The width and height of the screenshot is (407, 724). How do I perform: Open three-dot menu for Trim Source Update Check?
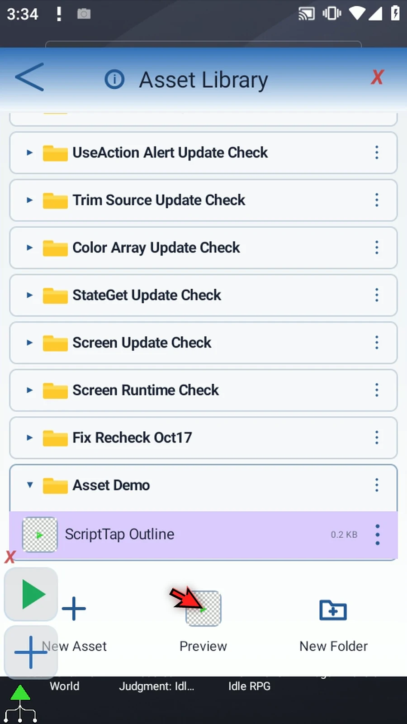(377, 200)
